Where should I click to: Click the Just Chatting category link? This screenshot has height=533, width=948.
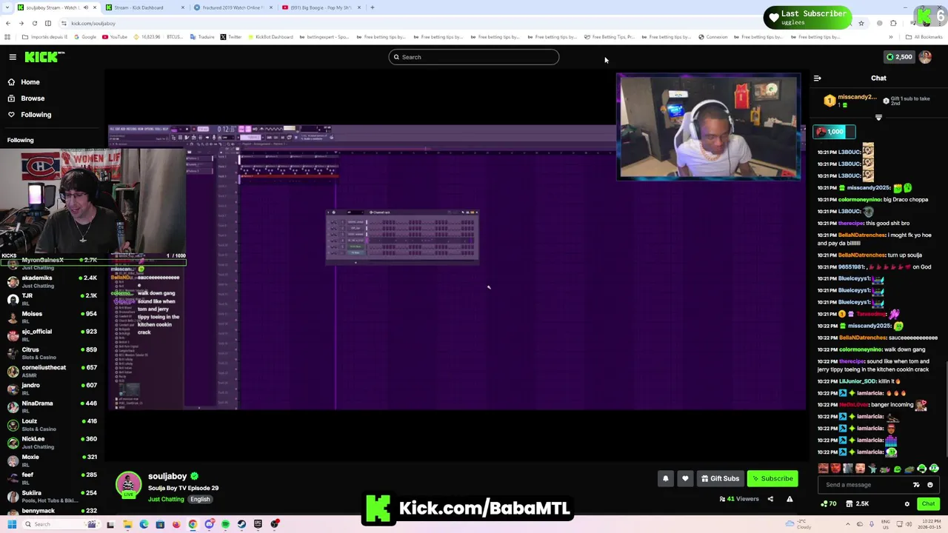166,499
